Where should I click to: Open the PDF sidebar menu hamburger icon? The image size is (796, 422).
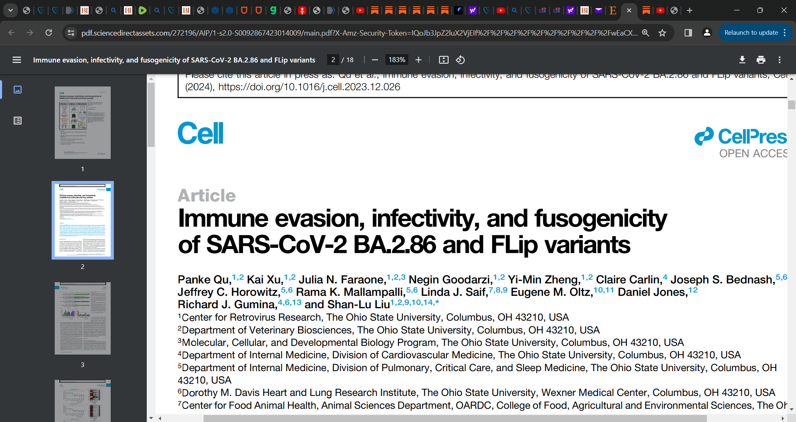[x=17, y=60]
